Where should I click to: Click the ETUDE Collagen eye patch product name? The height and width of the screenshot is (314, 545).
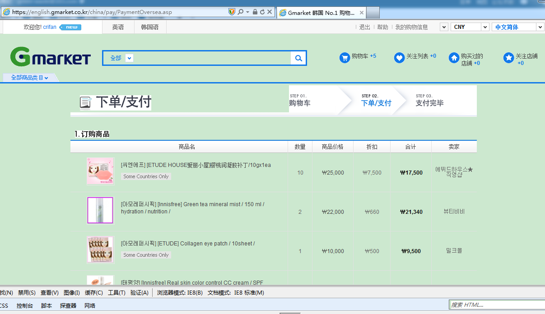tap(188, 244)
